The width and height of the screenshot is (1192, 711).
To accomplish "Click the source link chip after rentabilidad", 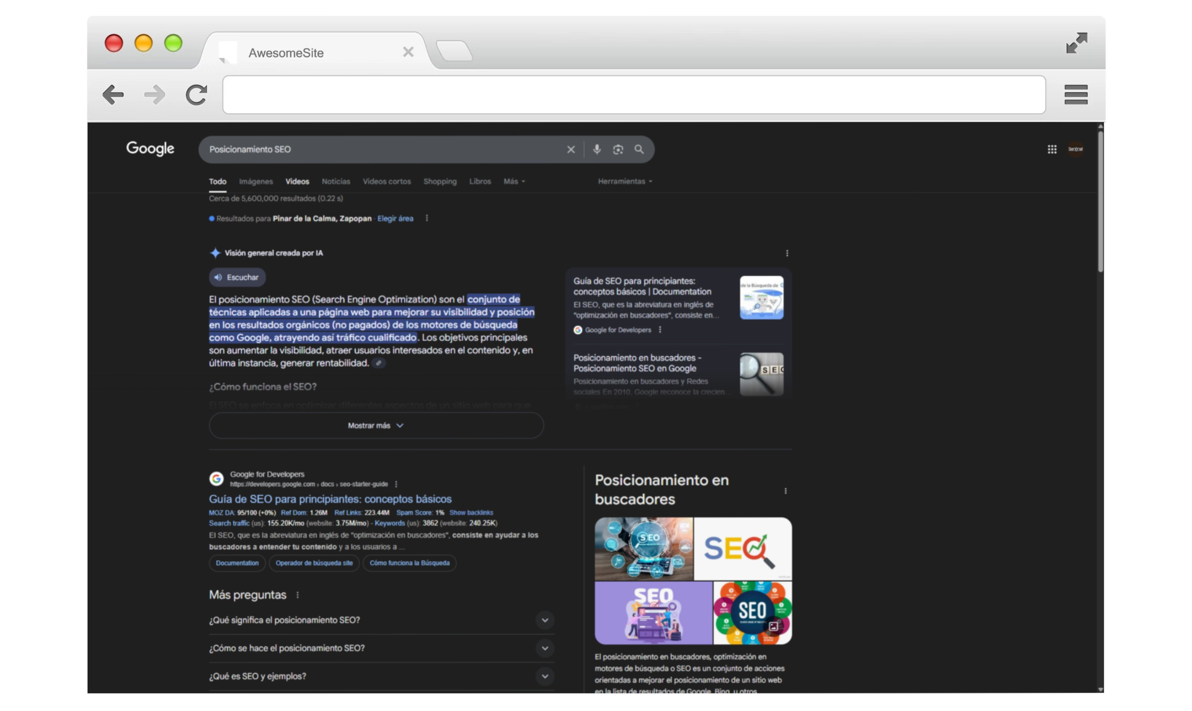I will [378, 363].
